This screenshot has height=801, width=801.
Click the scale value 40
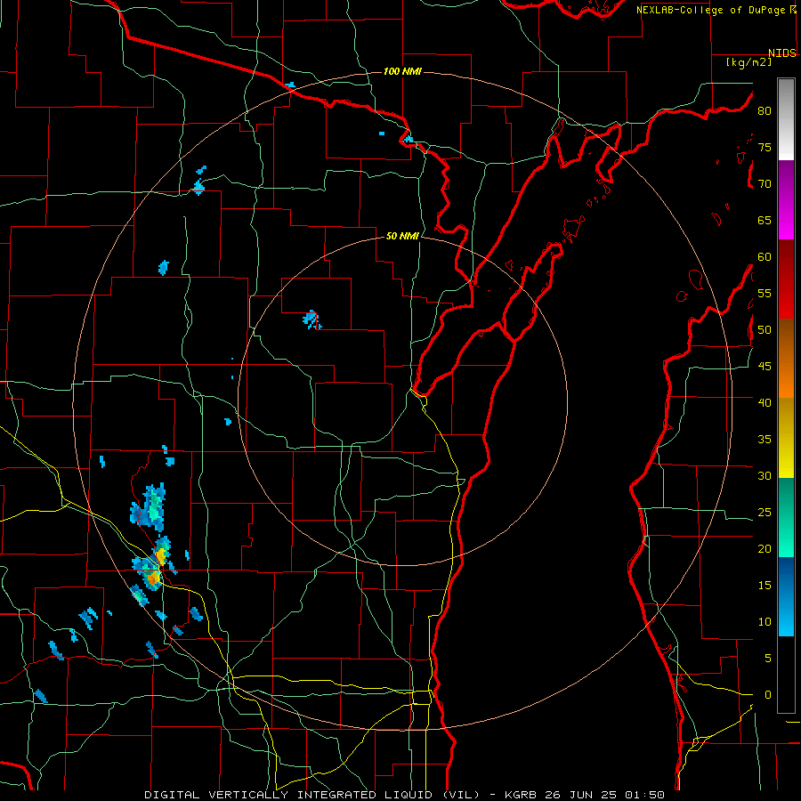coord(765,402)
